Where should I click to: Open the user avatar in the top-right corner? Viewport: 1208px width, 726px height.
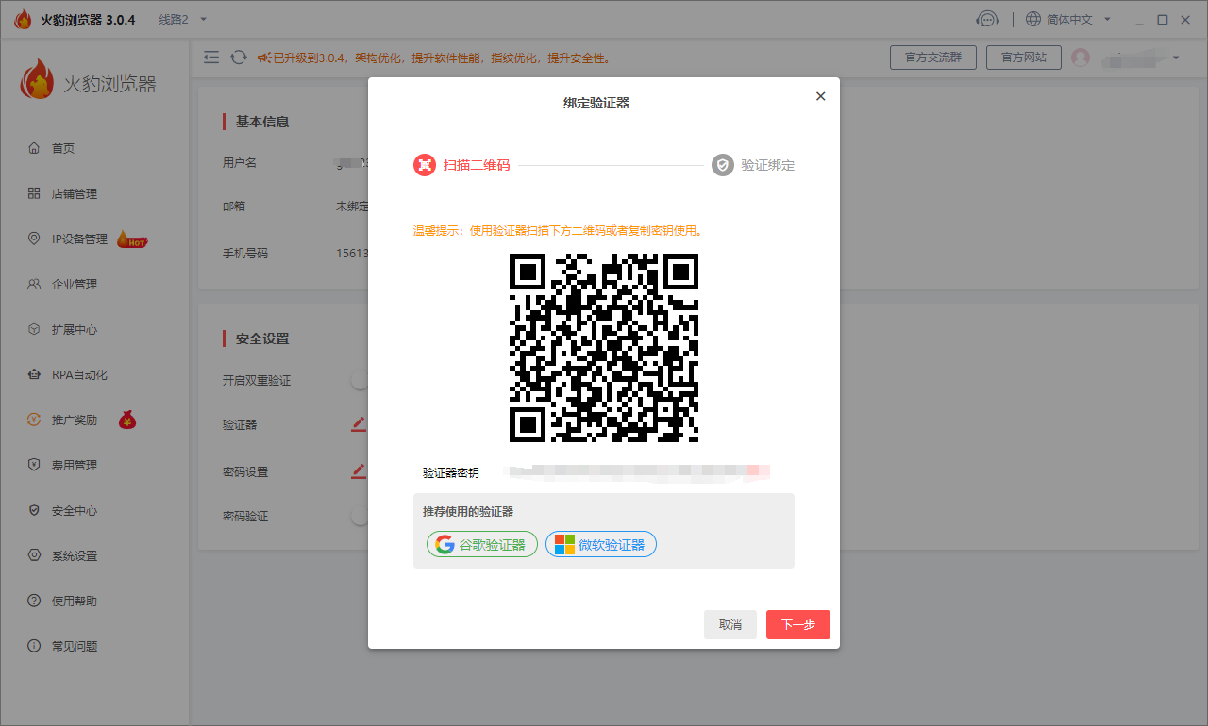1081,57
